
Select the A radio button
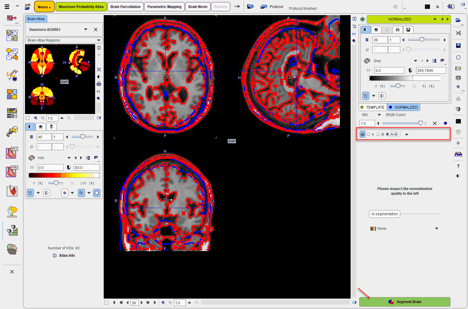point(368,134)
